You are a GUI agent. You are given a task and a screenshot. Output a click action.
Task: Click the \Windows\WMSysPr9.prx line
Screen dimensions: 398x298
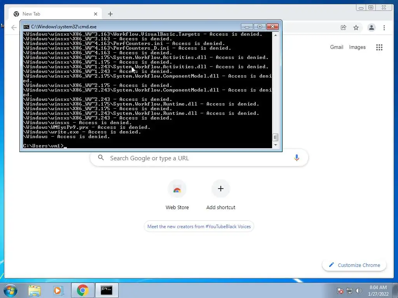click(87, 127)
